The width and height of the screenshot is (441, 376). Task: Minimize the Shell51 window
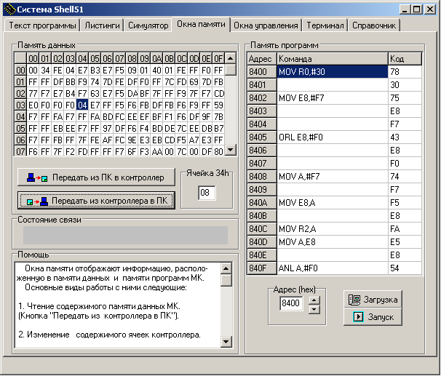tap(405, 9)
